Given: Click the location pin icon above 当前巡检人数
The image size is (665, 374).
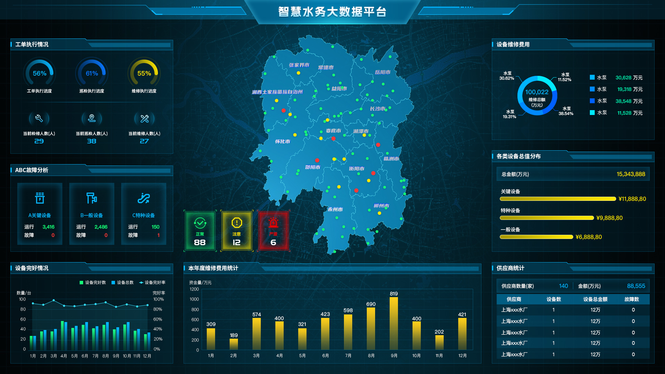Looking at the screenshot, I should (x=92, y=119).
